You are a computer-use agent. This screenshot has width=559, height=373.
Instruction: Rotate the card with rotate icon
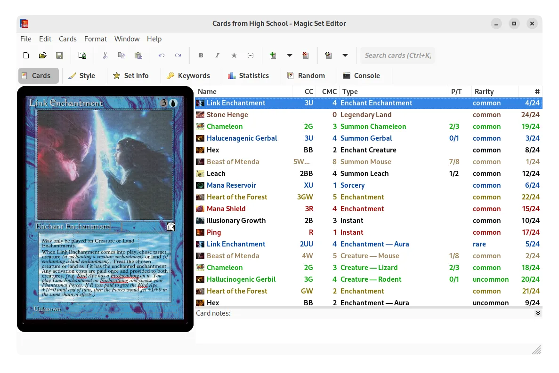329,56
